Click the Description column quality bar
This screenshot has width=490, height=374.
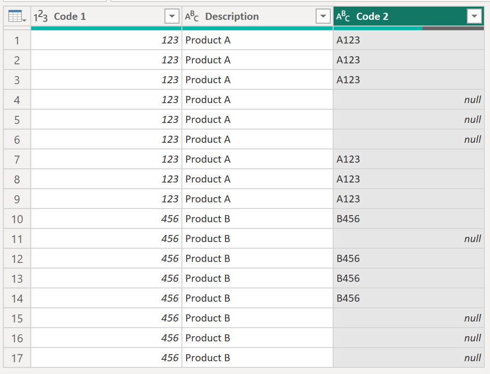258,28
